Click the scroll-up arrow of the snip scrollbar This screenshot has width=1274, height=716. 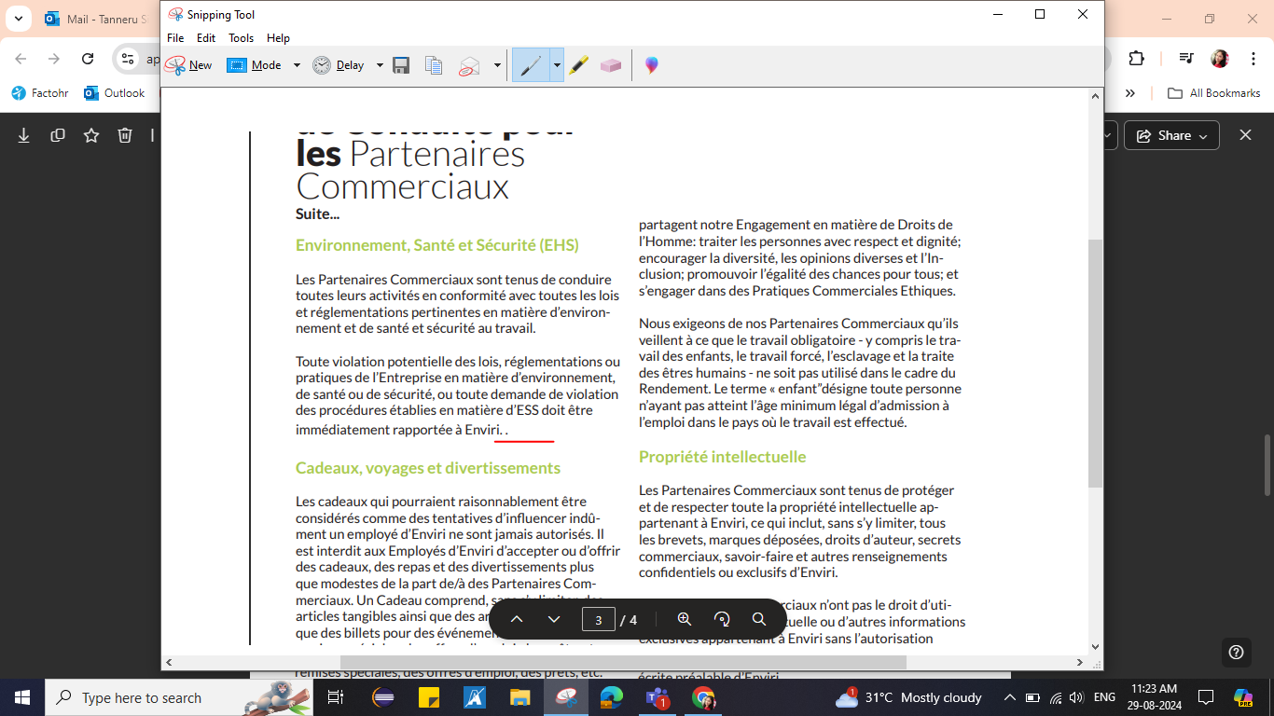pos(1096,95)
